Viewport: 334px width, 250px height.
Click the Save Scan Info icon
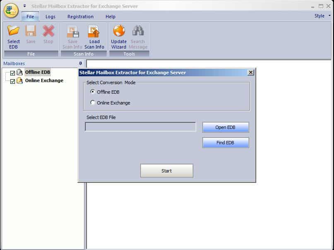[73, 32]
